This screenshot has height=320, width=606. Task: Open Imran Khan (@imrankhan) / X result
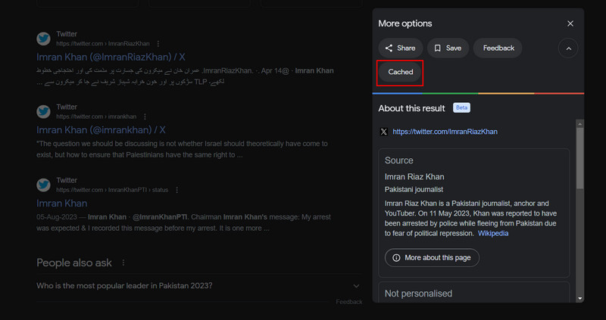(101, 130)
